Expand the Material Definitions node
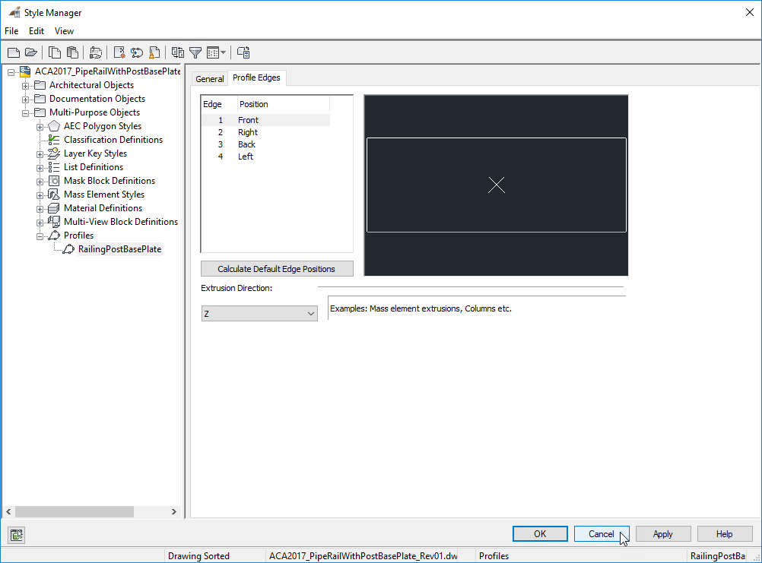Screen dimensions: 762x563 (x=39, y=207)
